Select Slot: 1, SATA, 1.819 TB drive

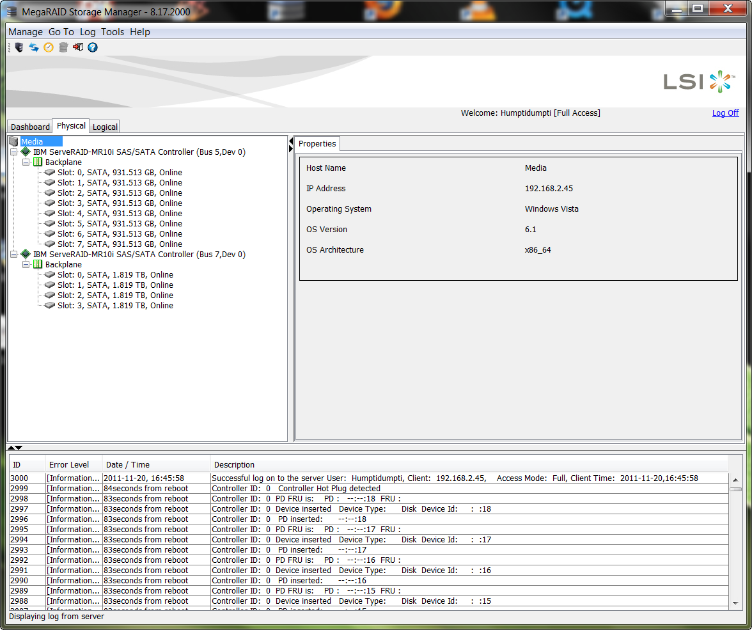coord(115,285)
